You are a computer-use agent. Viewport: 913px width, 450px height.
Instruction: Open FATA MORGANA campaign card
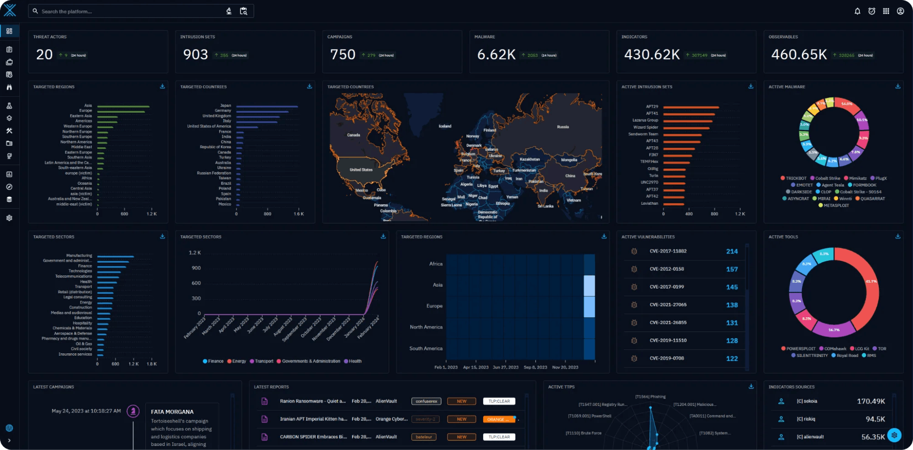pos(182,427)
